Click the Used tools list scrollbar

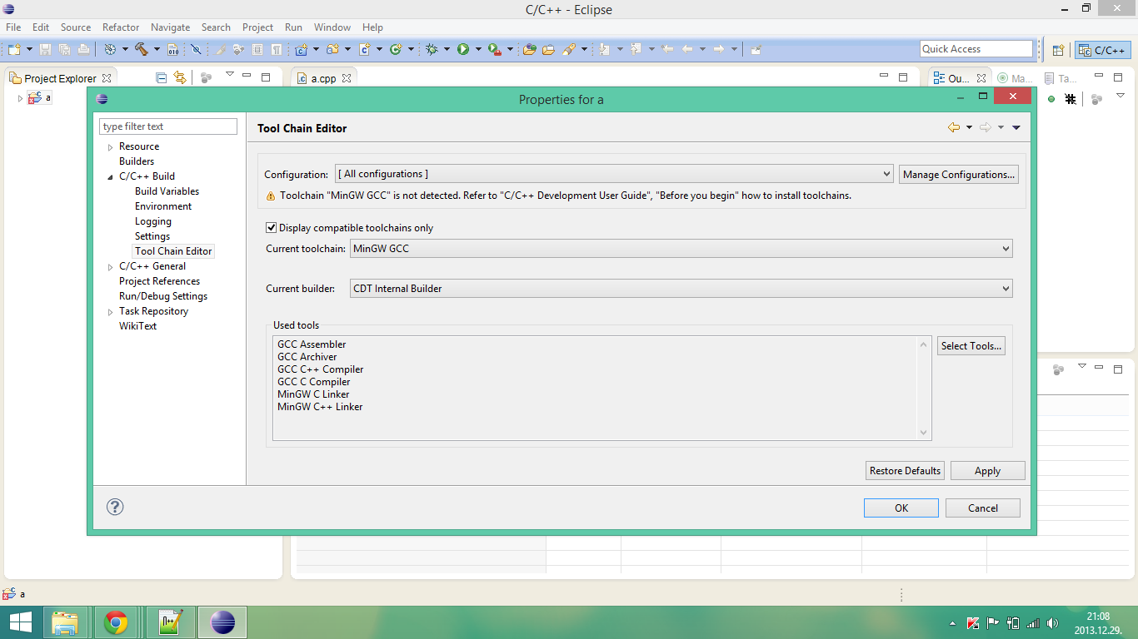point(923,388)
